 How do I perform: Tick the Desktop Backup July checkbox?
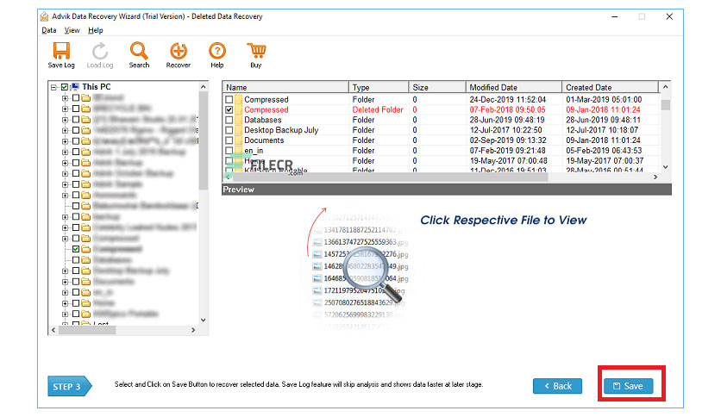(x=229, y=130)
